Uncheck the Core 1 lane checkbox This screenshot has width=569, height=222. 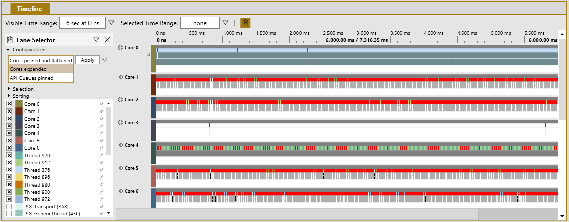[x=9, y=112]
